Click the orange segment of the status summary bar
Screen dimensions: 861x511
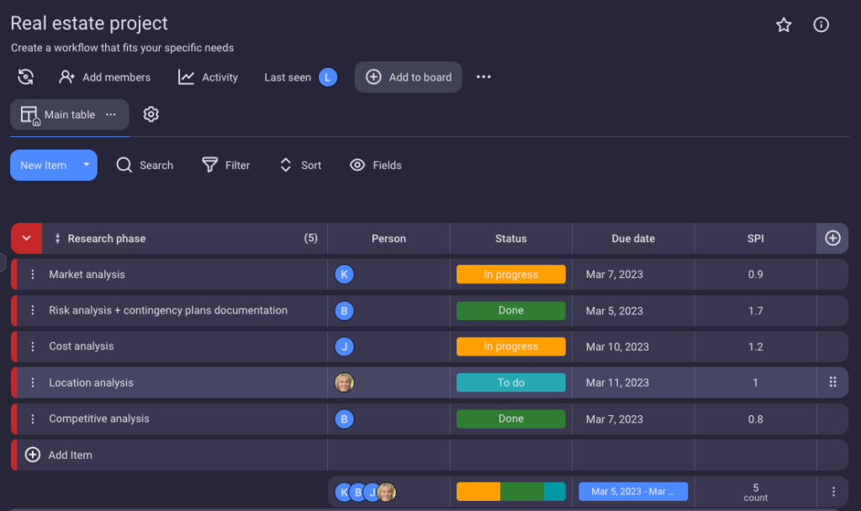478,491
